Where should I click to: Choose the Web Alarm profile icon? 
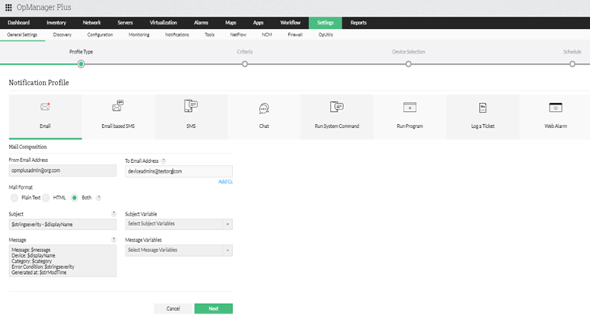tap(556, 108)
